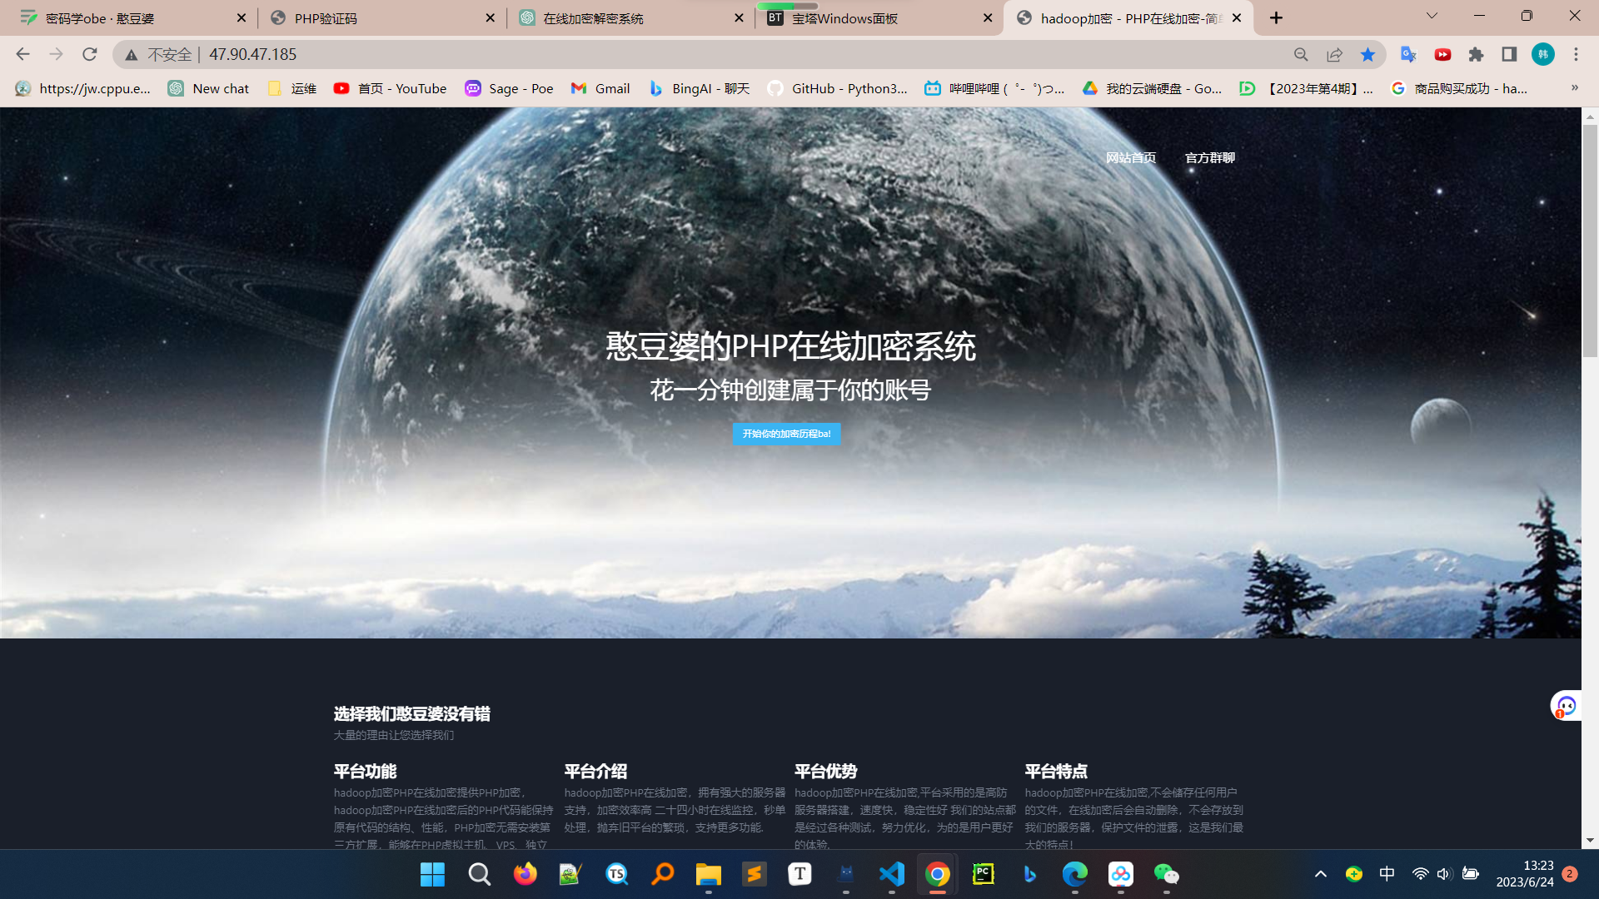Click the 开始你的加密历程ba! button

tap(786, 434)
